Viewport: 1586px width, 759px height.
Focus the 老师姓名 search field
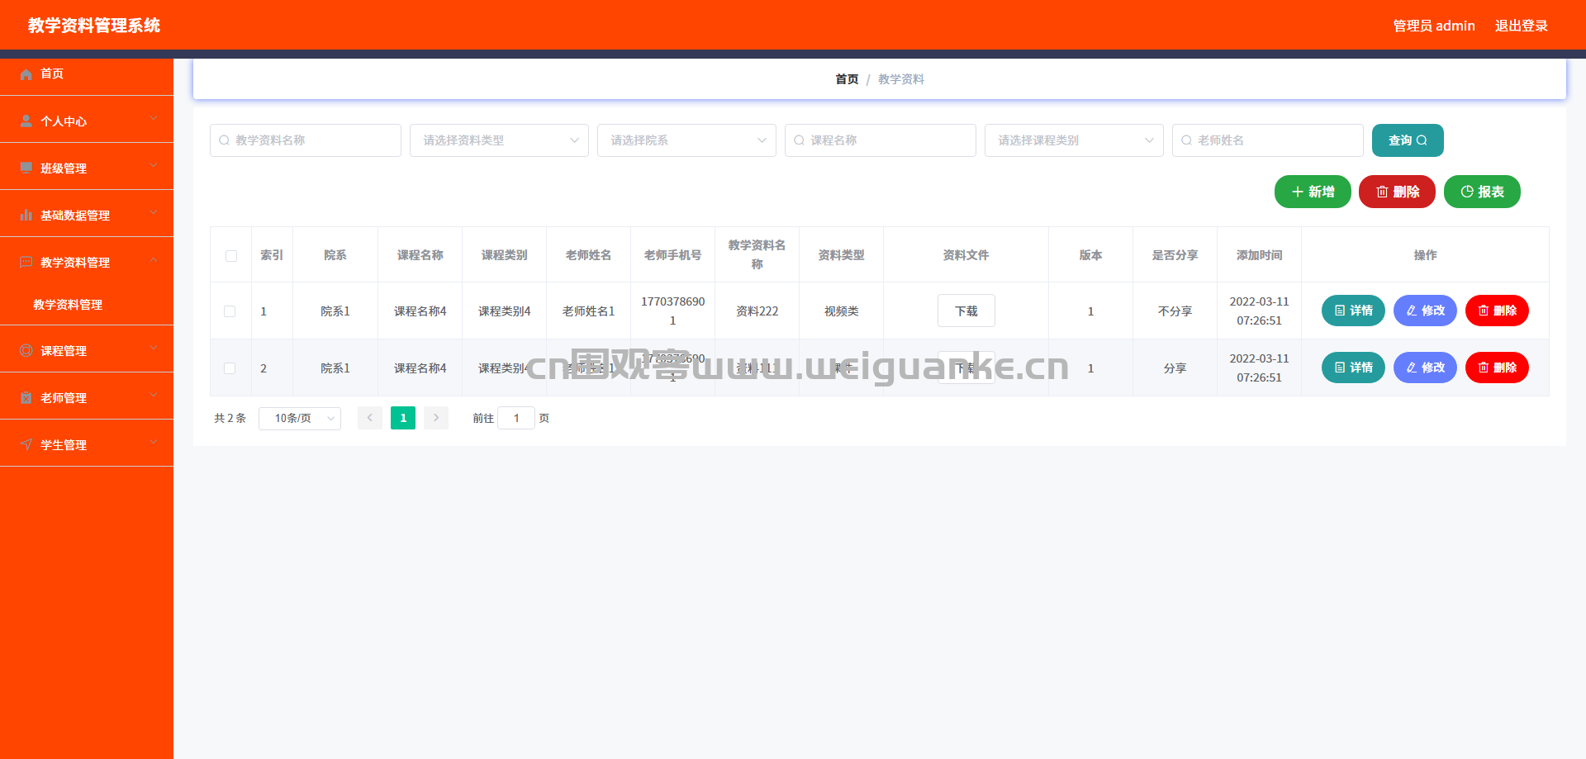(1268, 140)
